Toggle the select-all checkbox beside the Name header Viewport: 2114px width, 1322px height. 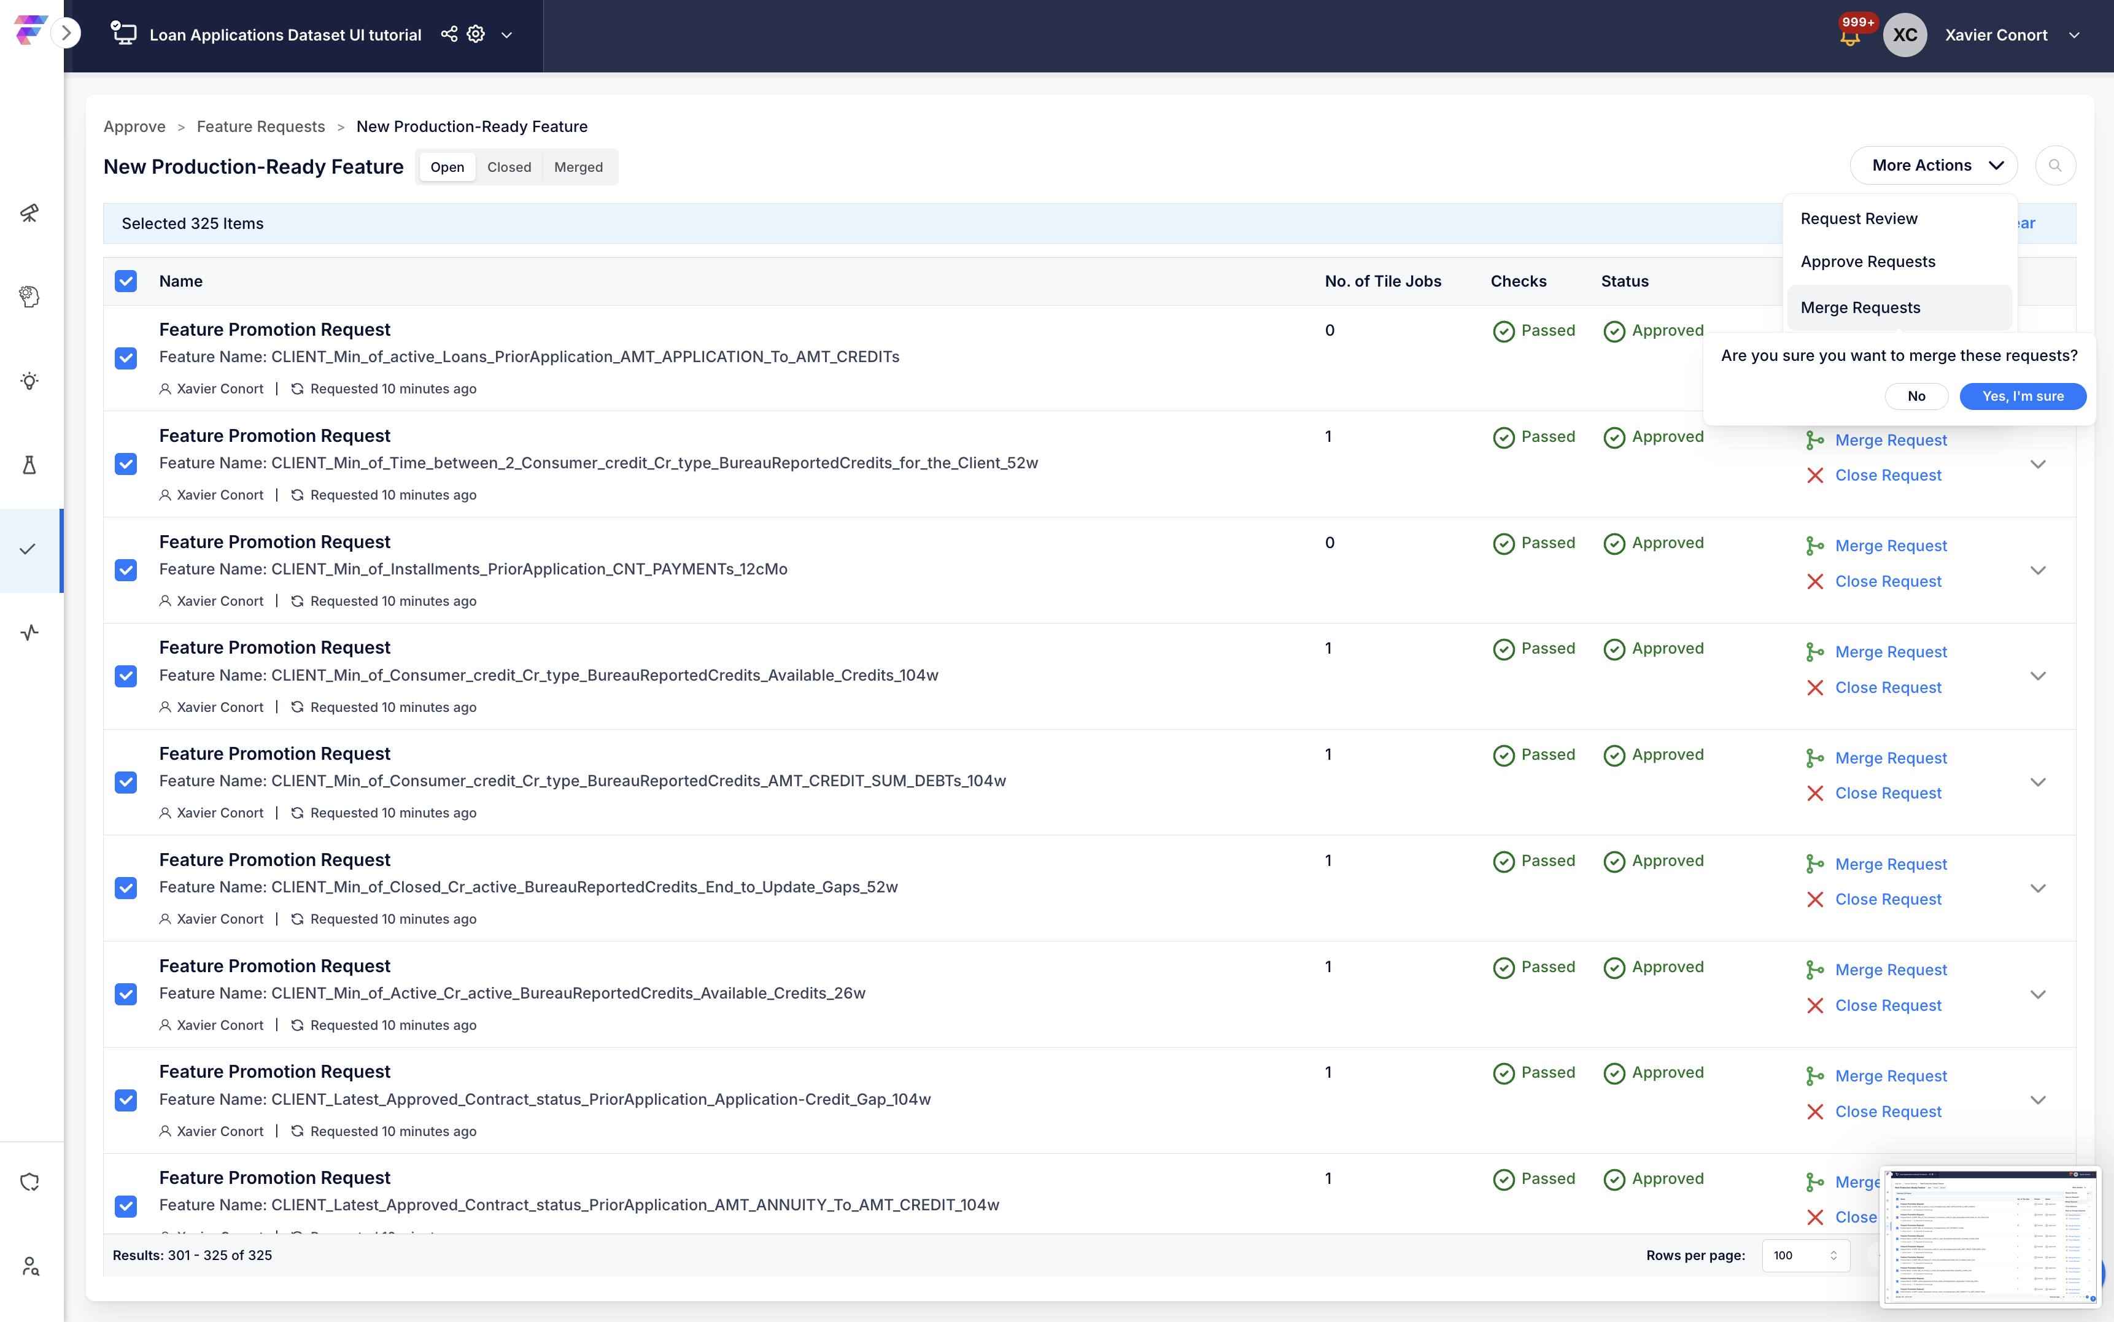126,280
